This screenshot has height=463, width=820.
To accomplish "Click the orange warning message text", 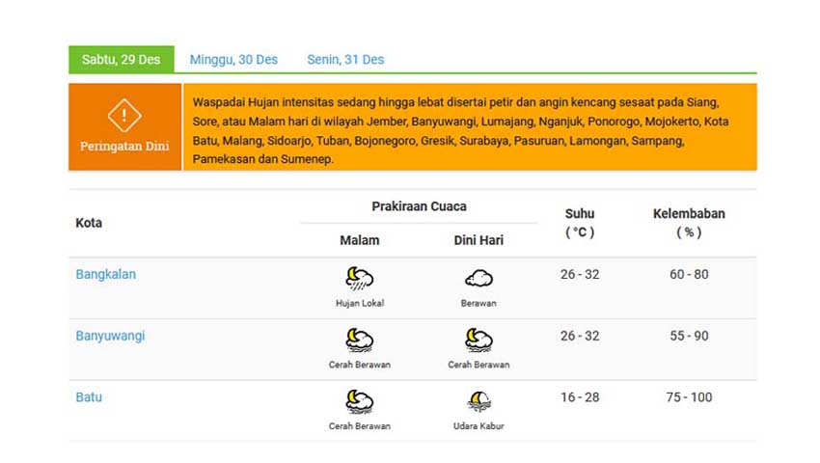I will [460, 131].
